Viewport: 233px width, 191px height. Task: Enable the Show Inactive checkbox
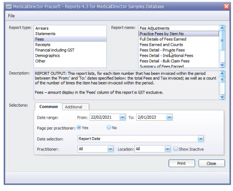[176, 149]
